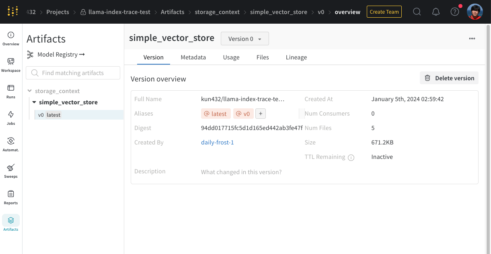Click the llama-index-trace-test breadcrumb
Viewport: 491px width, 254px height.
tap(119, 12)
